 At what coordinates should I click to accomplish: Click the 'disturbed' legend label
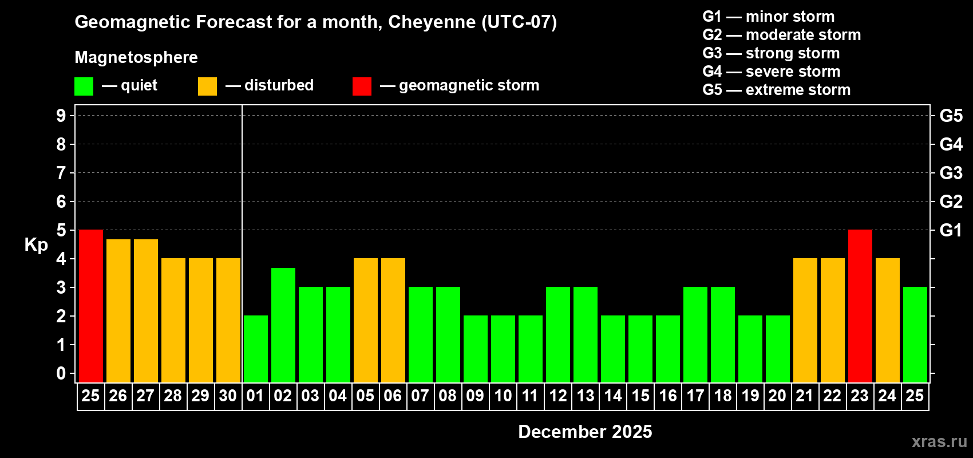[x=279, y=85]
